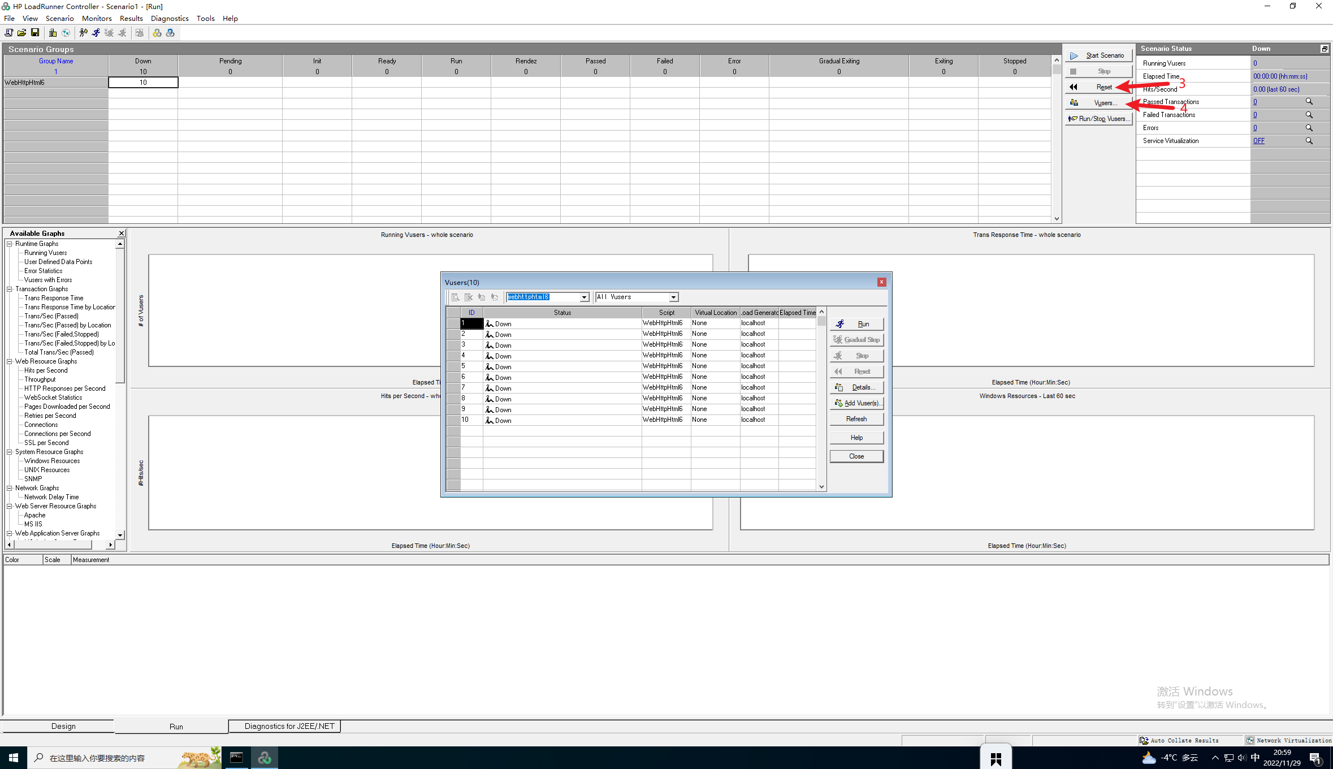Click Refresh in the Vusers dialog
Viewport: 1333px width, 769px height.
coord(856,419)
